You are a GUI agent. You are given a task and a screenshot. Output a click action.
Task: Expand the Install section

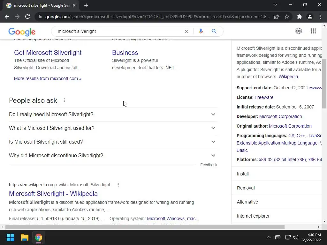pos(277,174)
